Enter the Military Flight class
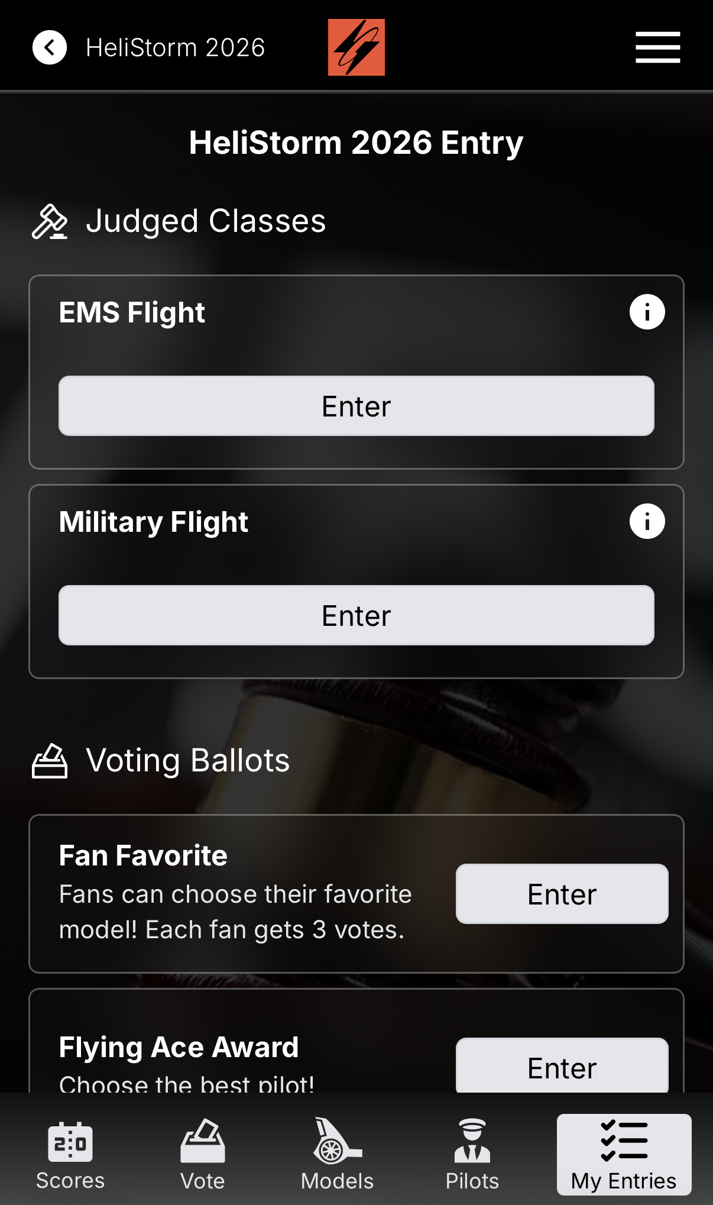Screen dimensions: 713x1205 356,616
